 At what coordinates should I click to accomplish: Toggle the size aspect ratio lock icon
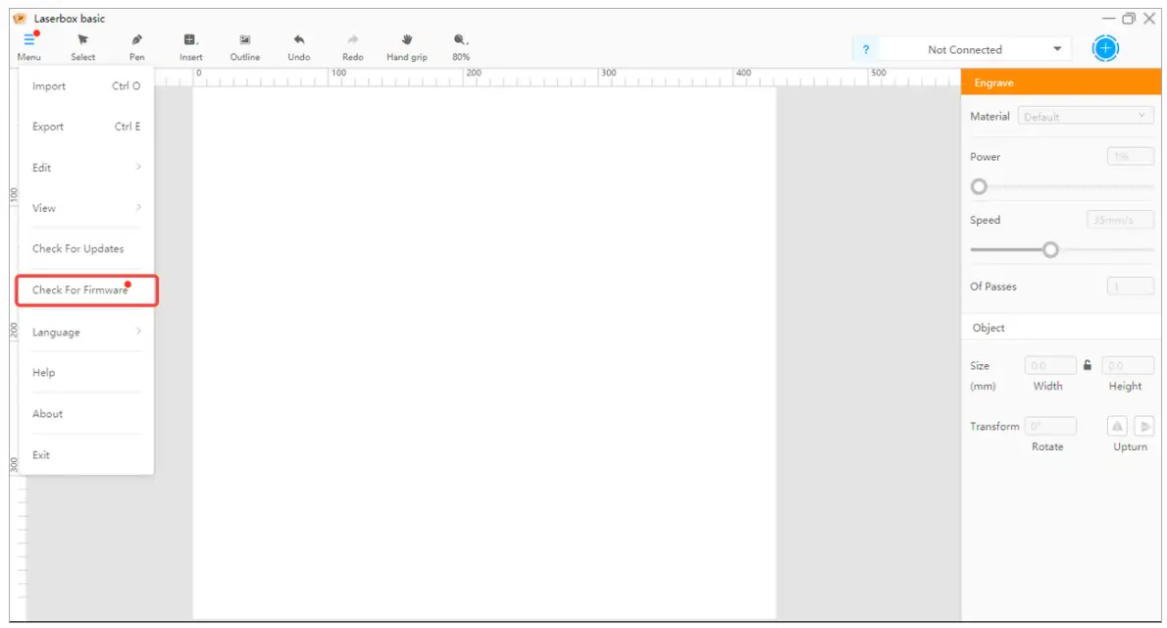[x=1088, y=365]
